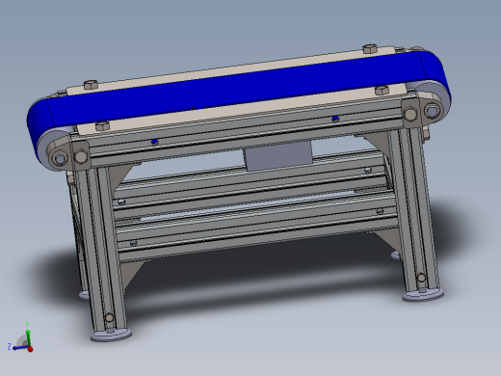
Task: Select the rear-left leg foot pad
Action: pos(84,295)
